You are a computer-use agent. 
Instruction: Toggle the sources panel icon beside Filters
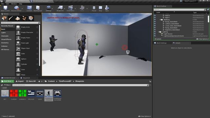[2, 85]
